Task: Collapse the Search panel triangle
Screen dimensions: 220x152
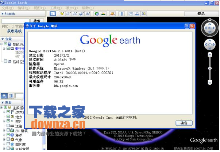Action: pyautogui.click(x=3, y=14)
